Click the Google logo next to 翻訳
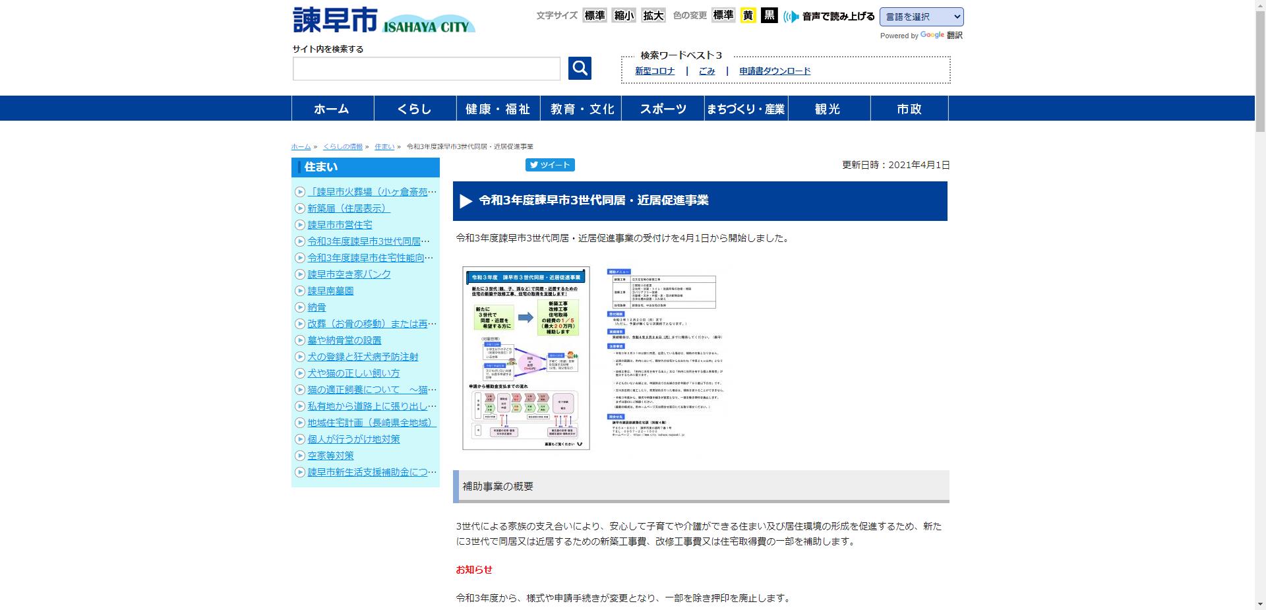Screen dimensions: 1266x610 (932, 35)
